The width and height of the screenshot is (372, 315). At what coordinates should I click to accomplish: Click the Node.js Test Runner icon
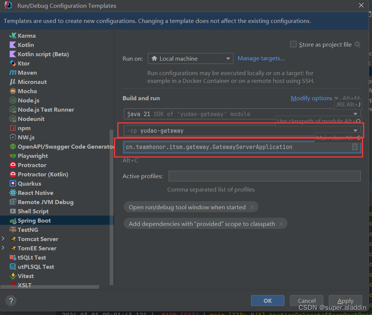(13, 109)
